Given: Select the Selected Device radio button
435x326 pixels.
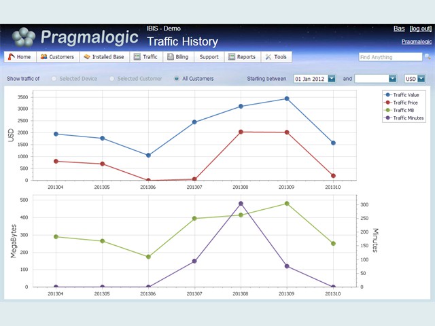Looking at the screenshot, I should pyautogui.click(x=54, y=79).
